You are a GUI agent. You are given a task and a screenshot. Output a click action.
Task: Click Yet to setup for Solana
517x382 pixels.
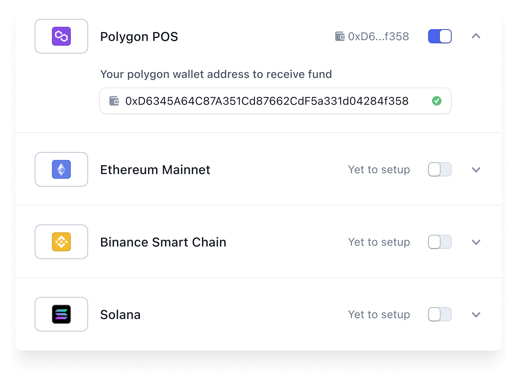point(379,315)
